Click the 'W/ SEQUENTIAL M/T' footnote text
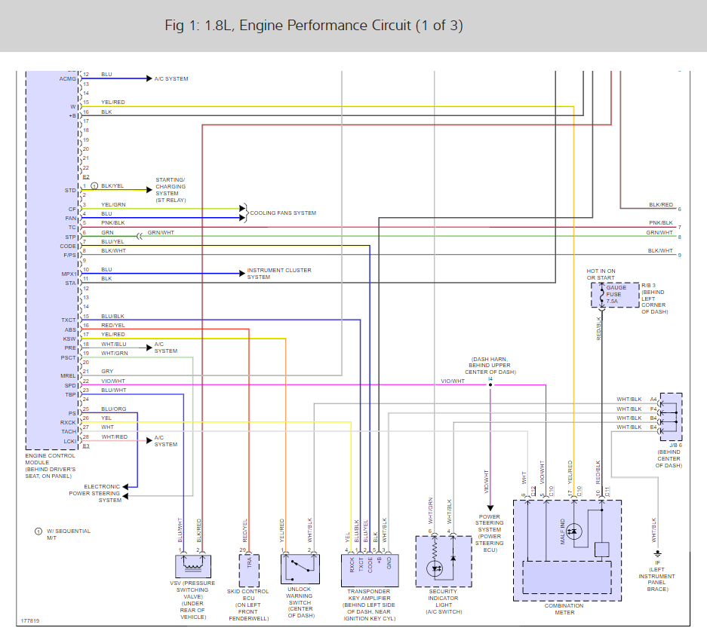The height and width of the screenshot is (637, 707). point(69,534)
